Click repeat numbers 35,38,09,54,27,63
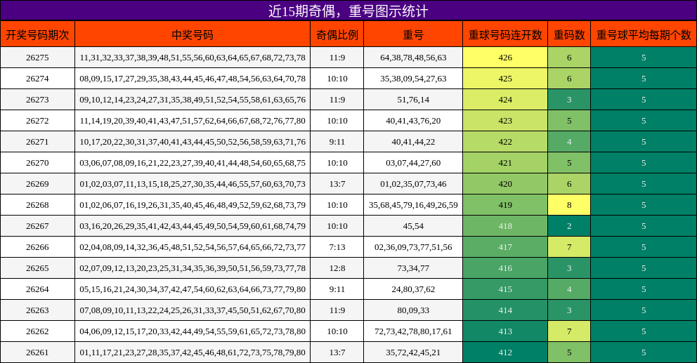 point(413,79)
